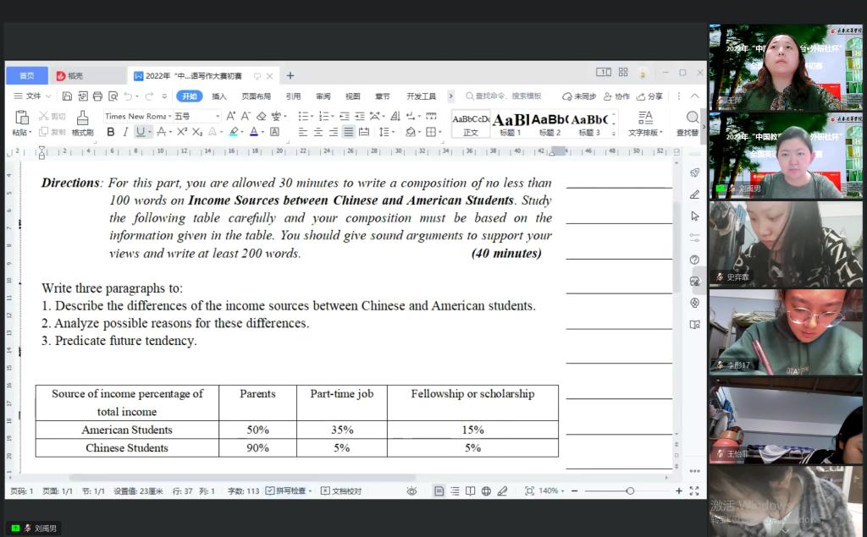Viewport: 867px width, 537px height.
Task: Click the print icon in quick access toolbar
Action: [97, 96]
